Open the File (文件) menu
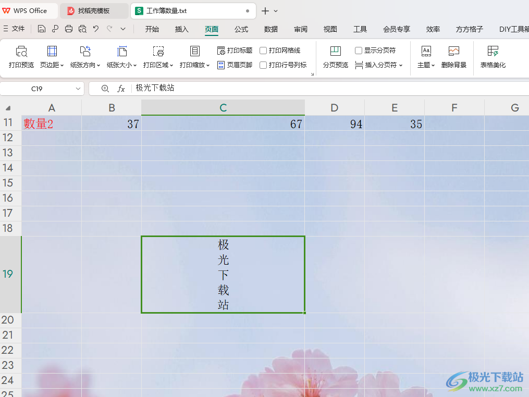529x397 pixels. tap(14, 29)
